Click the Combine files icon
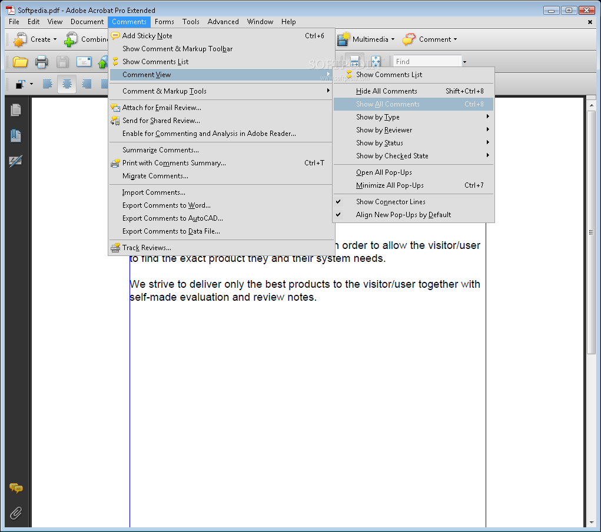This screenshot has height=532, width=601. [71, 39]
